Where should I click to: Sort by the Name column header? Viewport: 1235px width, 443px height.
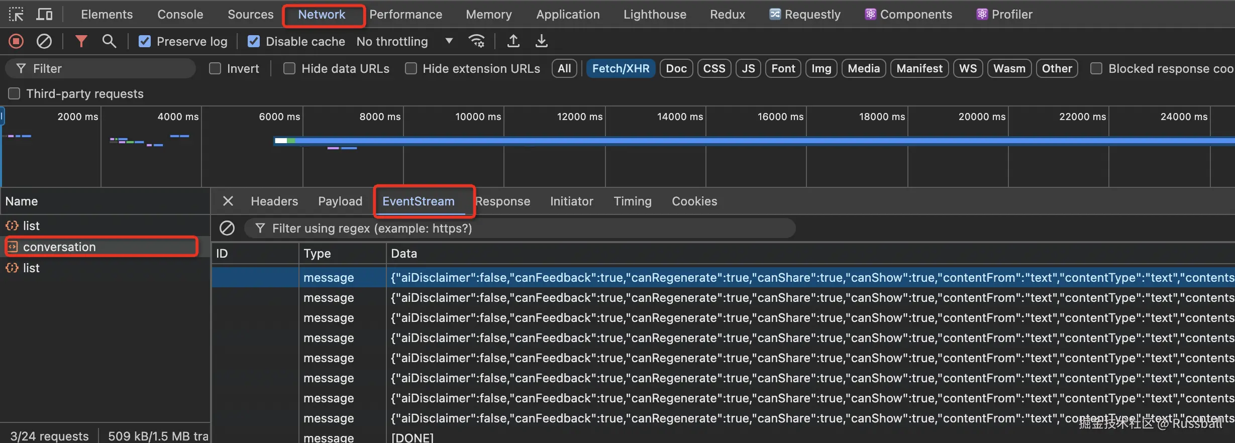click(x=105, y=201)
